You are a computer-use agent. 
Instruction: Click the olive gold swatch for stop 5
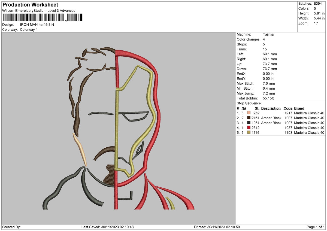pos(249,132)
